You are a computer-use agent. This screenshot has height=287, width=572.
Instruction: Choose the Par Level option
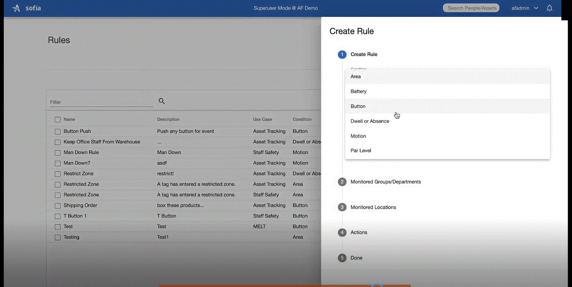pyautogui.click(x=447, y=151)
